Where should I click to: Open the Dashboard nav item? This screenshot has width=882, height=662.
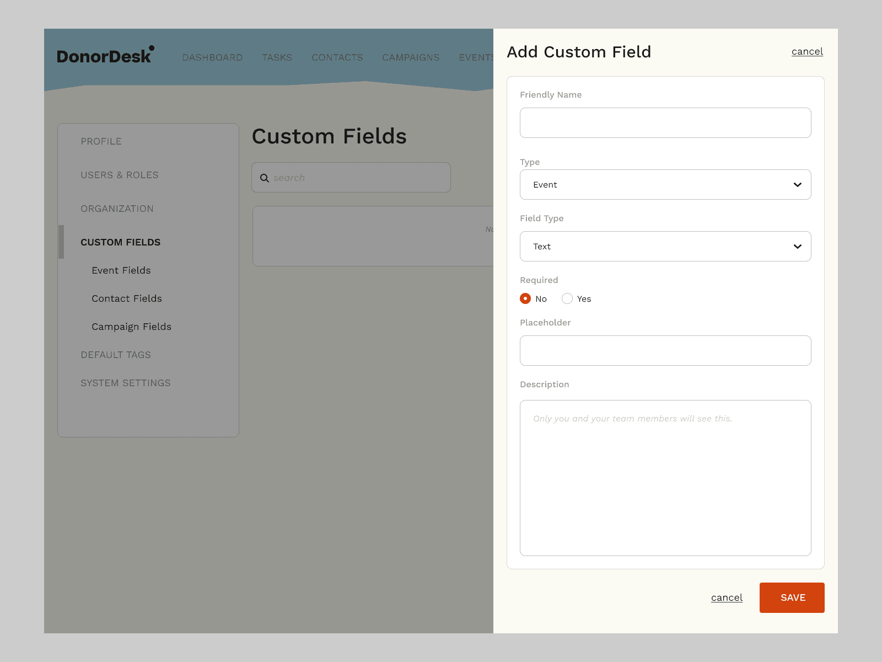212,57
